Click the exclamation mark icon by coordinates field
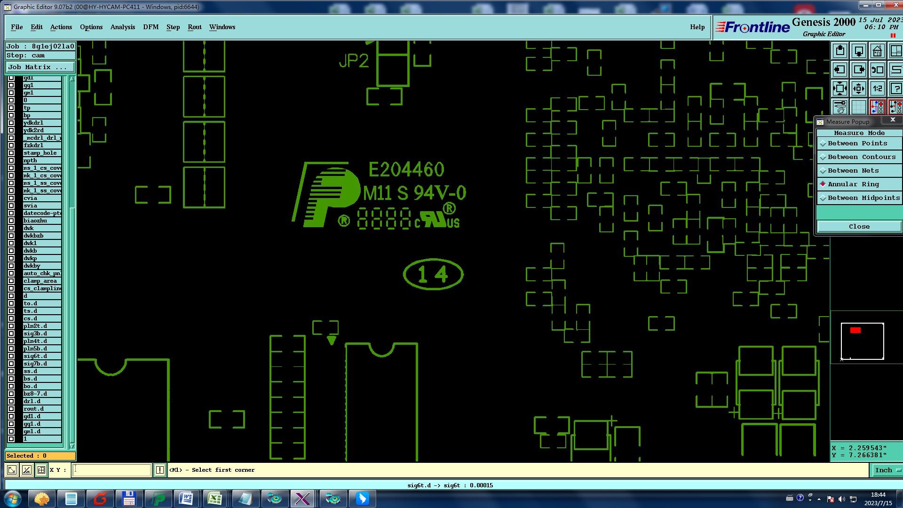 160,470
